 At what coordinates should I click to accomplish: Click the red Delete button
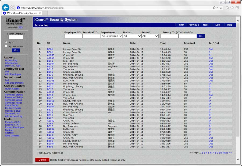42,160
